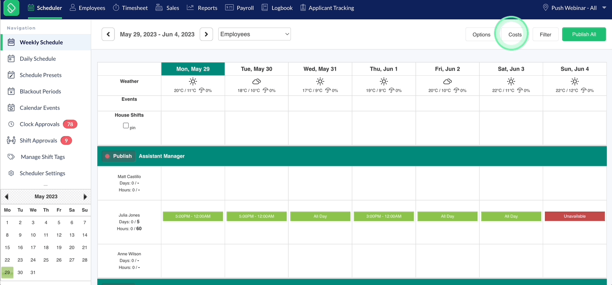Open the Push Webinar - All location selector
The width and height of the screenshot is (612, 285).
coord(574,8)
